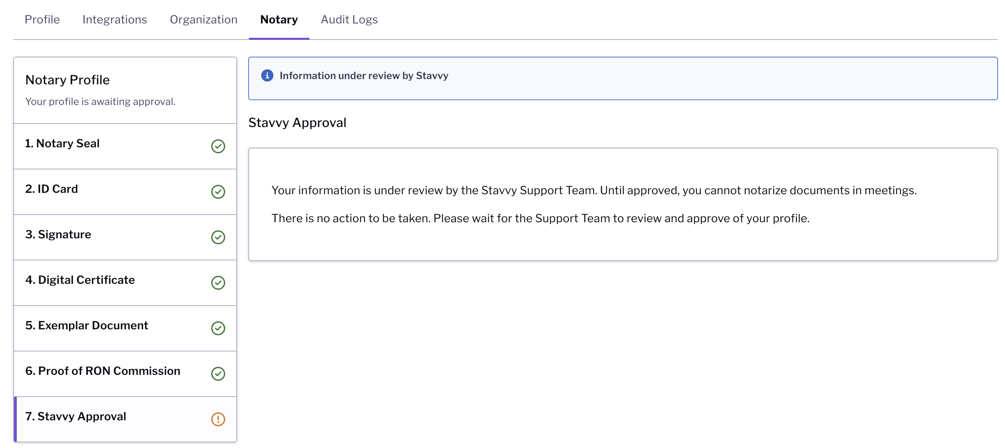Open the Profile tab
This screenshot has height=448, width=1005.
coord(42,20)
